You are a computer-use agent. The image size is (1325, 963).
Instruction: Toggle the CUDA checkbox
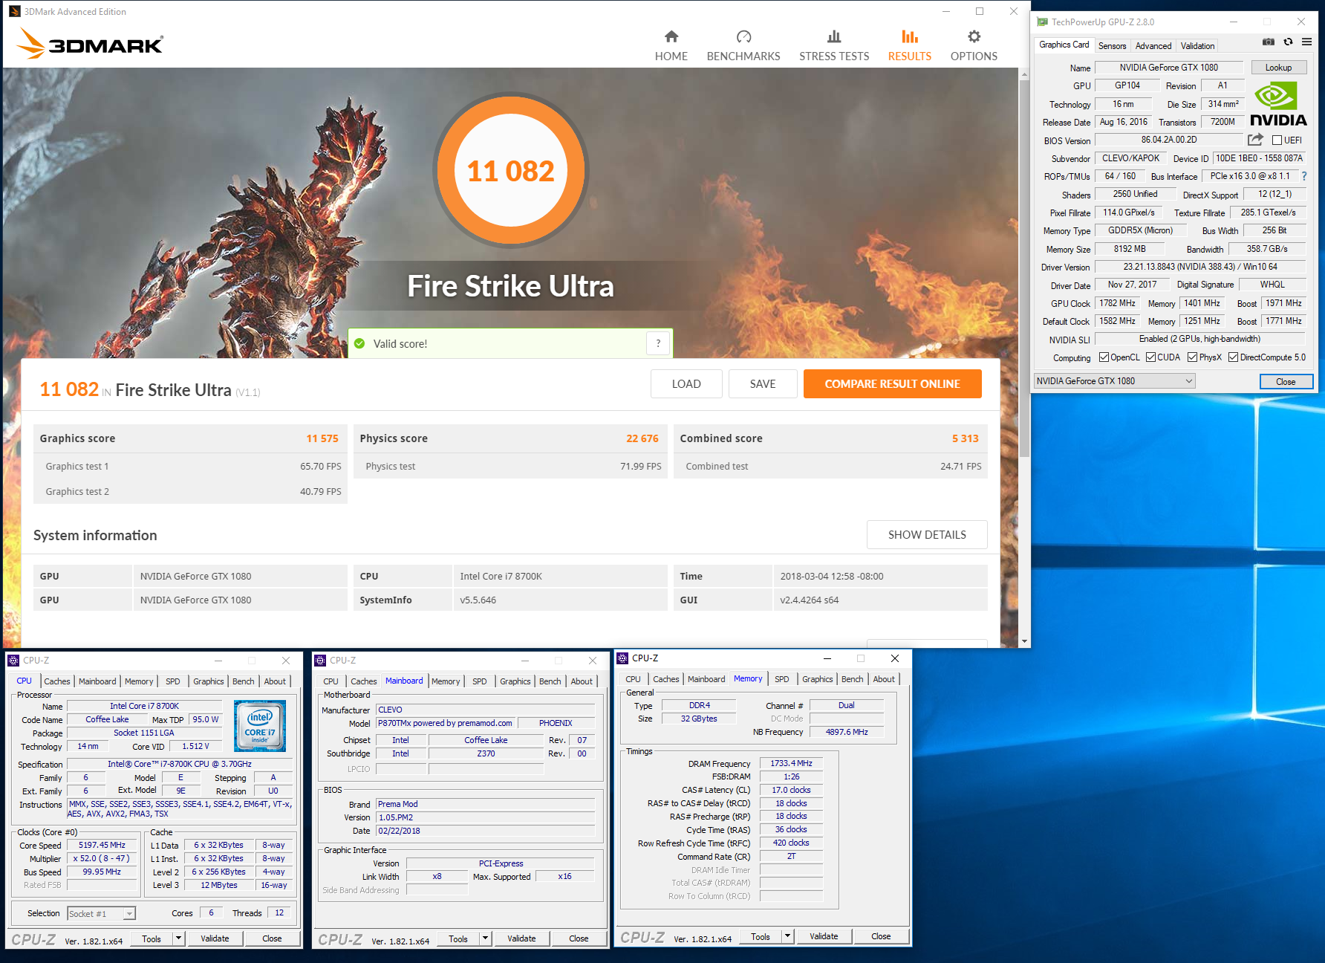(x=1150, y=357)
